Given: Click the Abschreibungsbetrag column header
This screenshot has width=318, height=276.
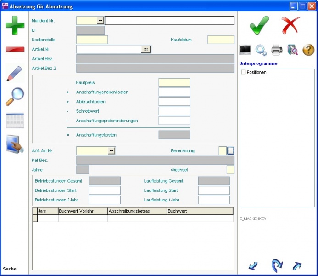Looking at the screenshot, I should (x=137, y=211).
